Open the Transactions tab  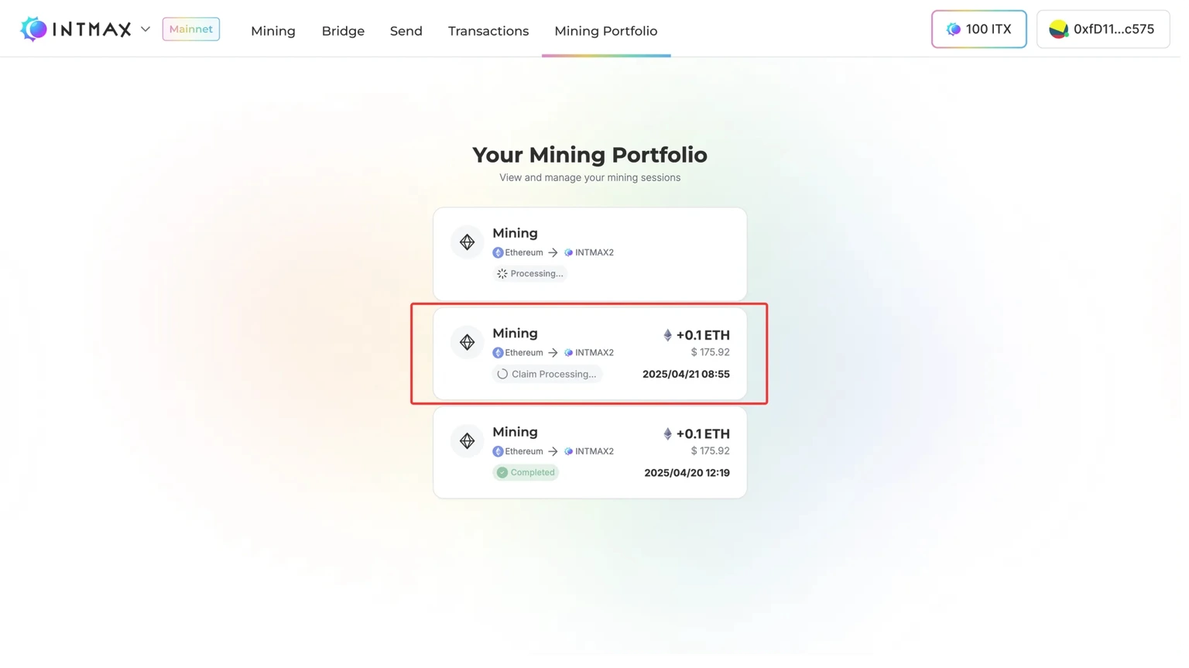tap(488, 31)
